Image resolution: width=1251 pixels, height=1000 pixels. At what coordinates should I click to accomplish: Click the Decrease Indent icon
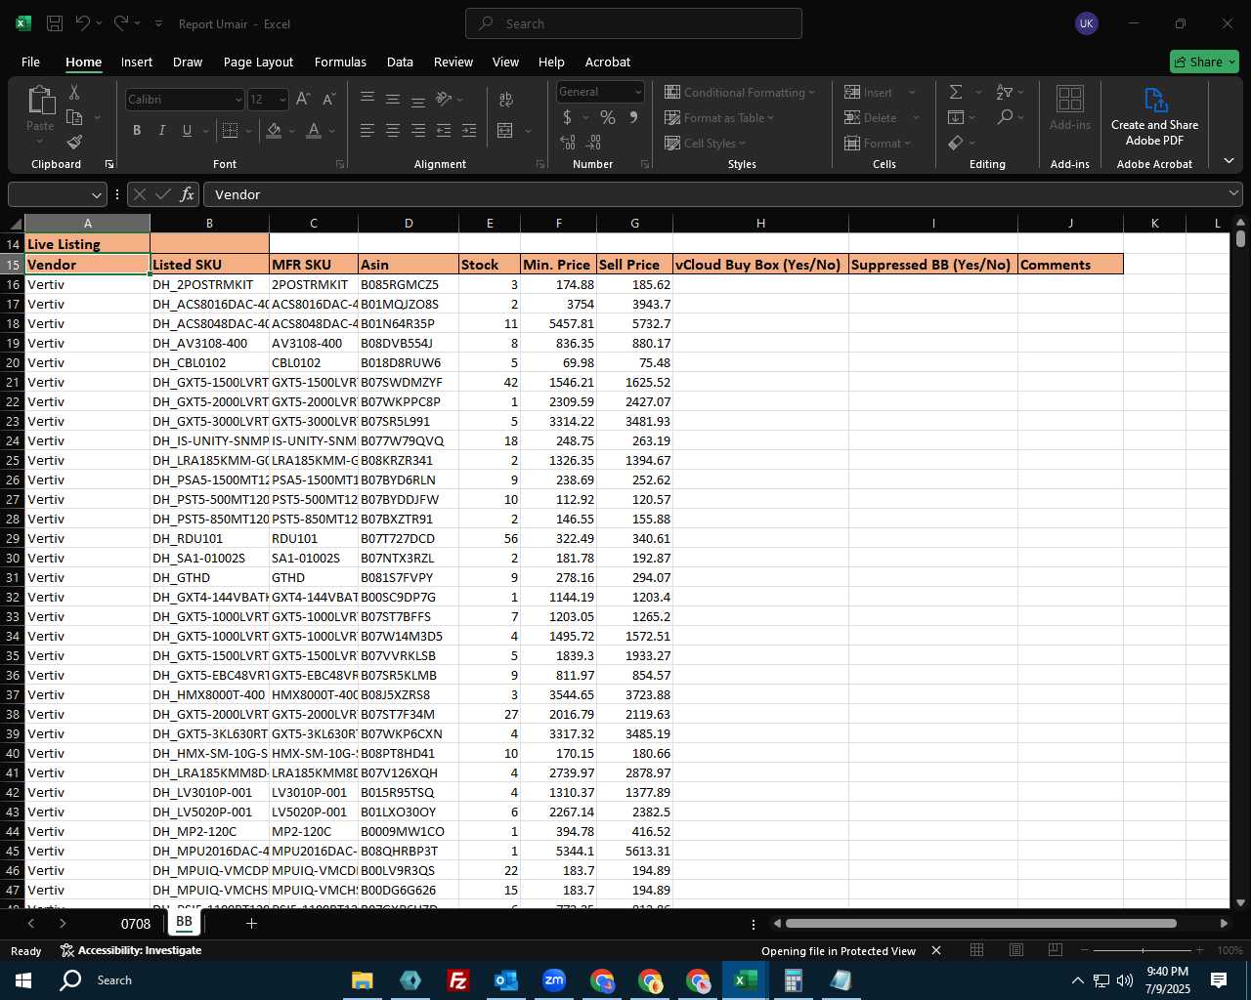(444, 130)
